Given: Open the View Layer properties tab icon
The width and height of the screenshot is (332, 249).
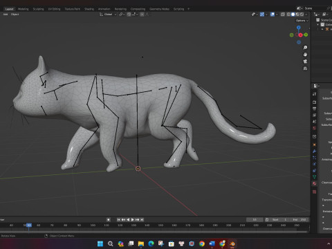Looking at the screenshot, I should [x=315, y=115].
